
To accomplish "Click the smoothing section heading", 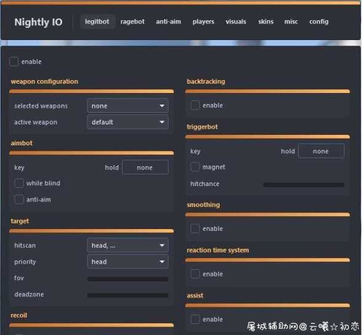I will pos(203,205).
